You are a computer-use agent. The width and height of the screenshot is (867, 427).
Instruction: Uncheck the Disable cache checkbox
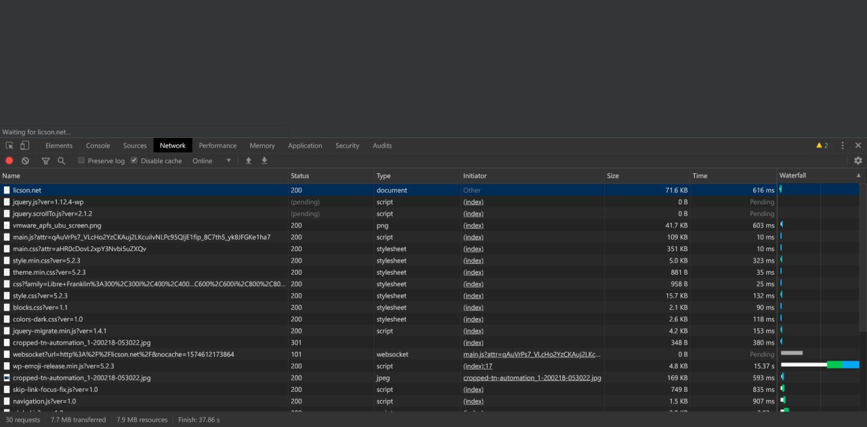point(134,161)
